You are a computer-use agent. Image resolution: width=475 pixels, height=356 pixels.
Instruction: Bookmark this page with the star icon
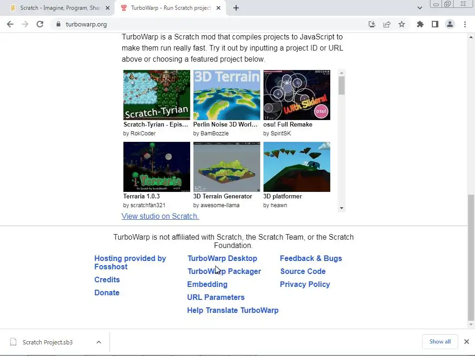[402, 24]
